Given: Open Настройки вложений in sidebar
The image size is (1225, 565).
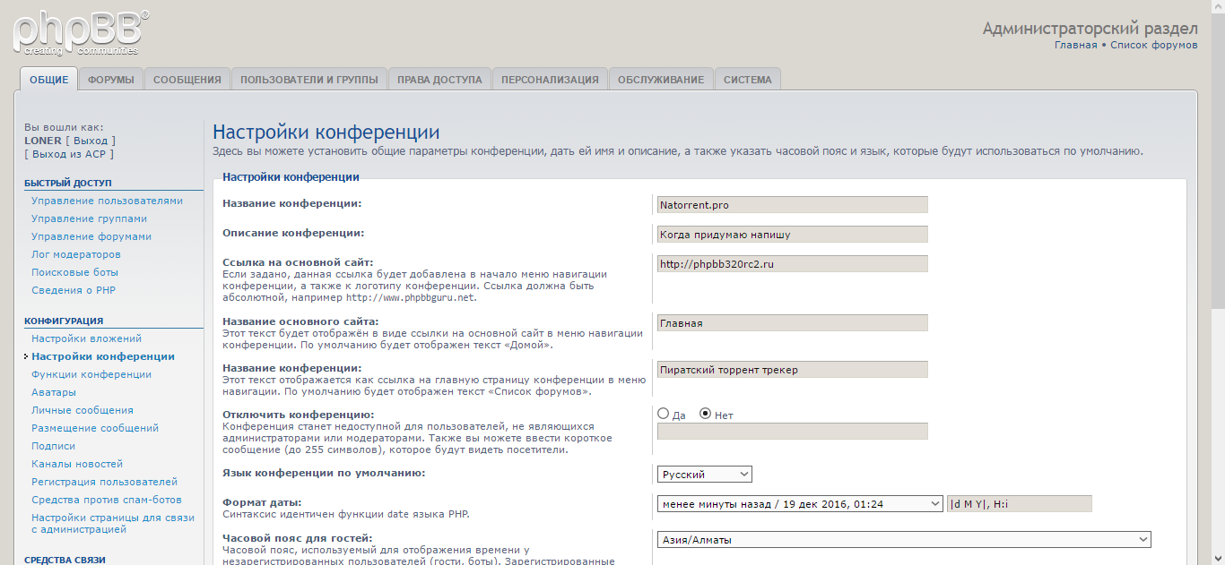Looking at the screenshot, I should pyautogui.click(x=86, y=338).
